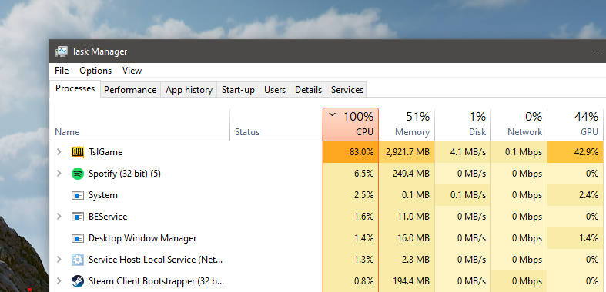
Task: Click the Task Manager title bar icon
Action: tap(62, 51)
